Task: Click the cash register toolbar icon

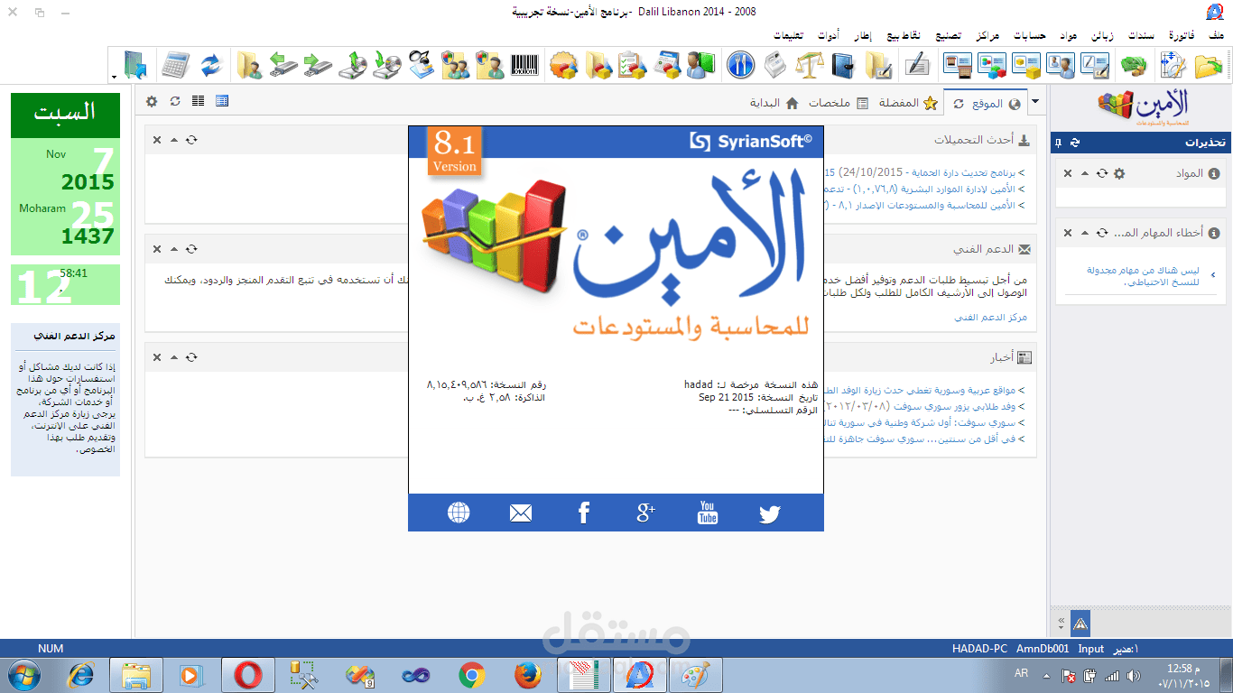Action: click(774, 65)
